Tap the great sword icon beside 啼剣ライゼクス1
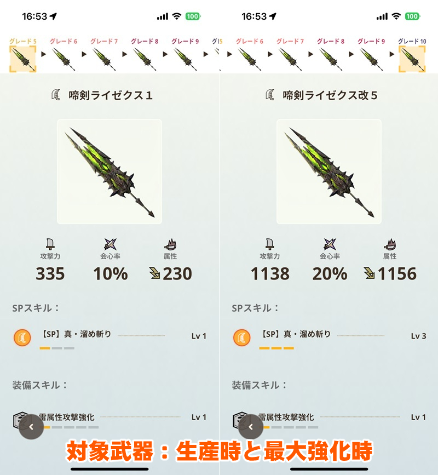The image size is (438, 475). tap(56, 95)
